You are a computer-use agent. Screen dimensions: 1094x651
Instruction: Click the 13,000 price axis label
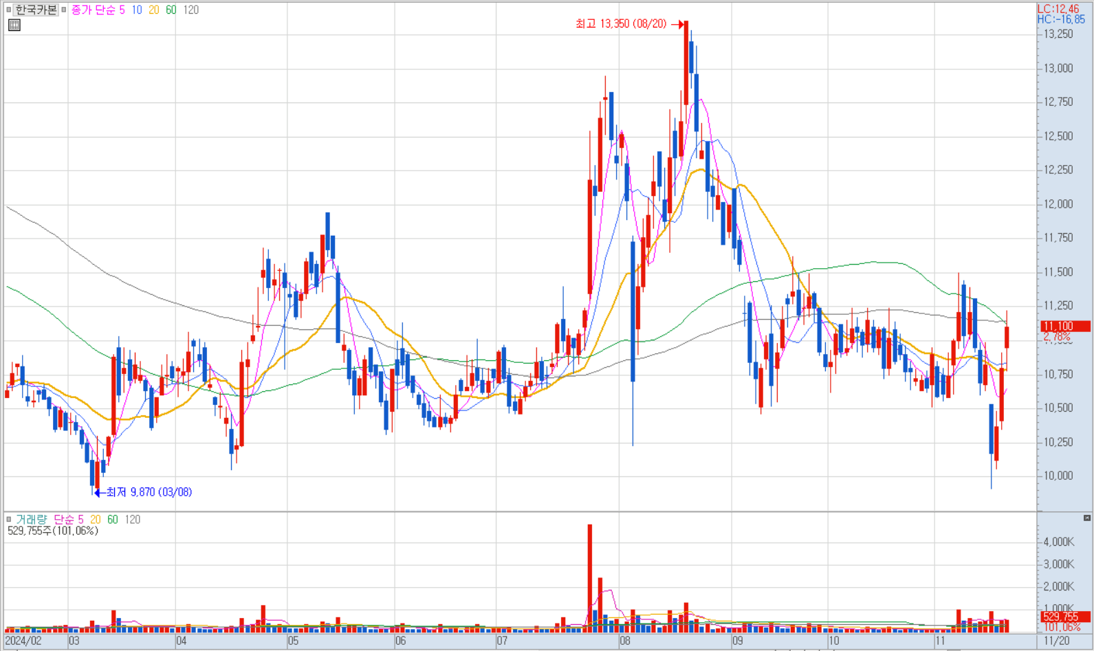pos(1058,68)
